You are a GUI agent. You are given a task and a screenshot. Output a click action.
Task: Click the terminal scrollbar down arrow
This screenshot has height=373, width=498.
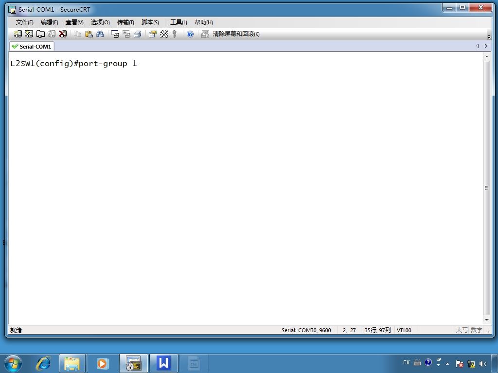486,320
